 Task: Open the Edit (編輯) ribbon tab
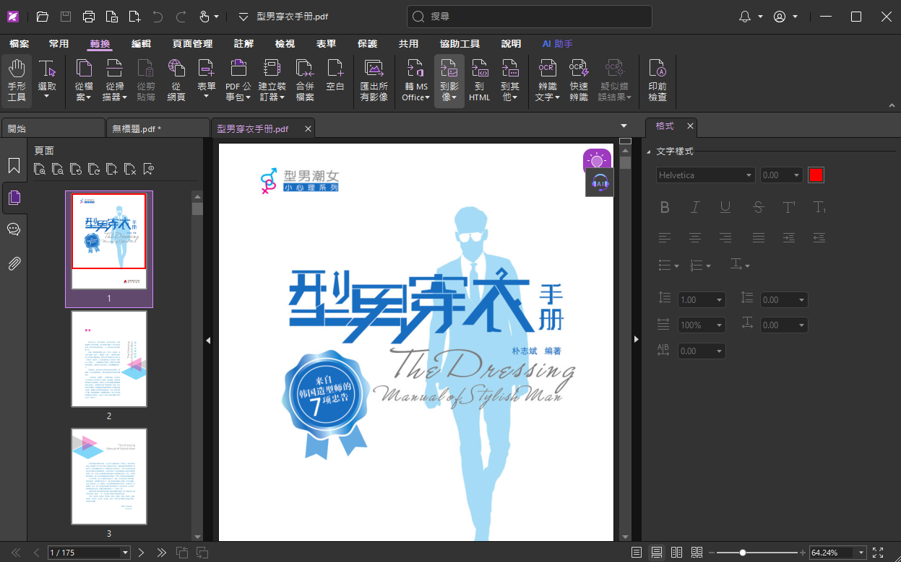[141, 44]
